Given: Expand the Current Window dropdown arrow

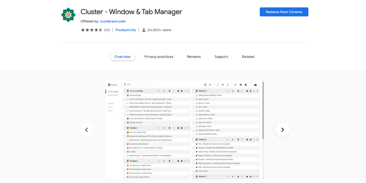Looking at the screenshot, I should pyautogui.click(x=188, y=91).
